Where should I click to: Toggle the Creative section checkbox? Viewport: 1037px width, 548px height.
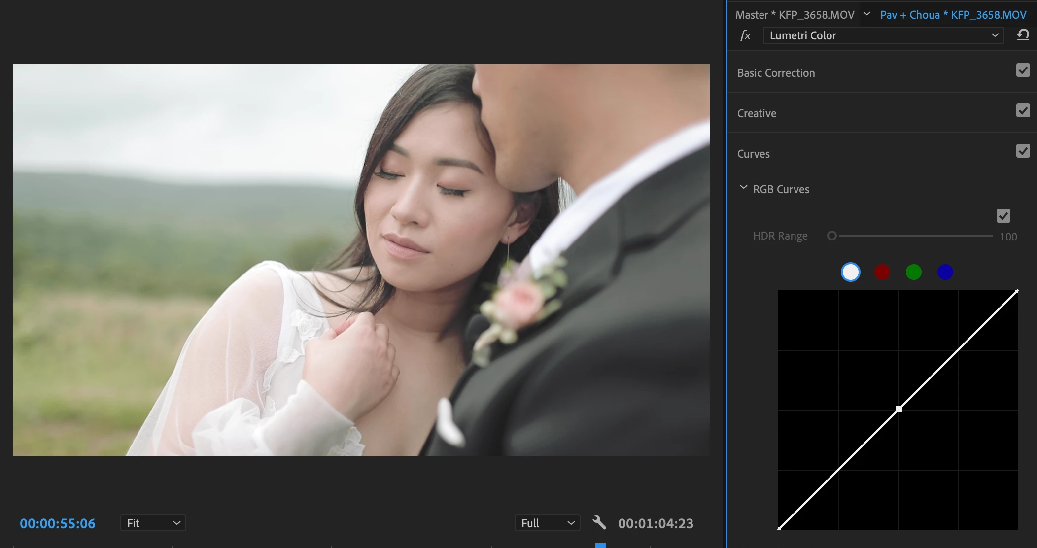coord(1023,111)
